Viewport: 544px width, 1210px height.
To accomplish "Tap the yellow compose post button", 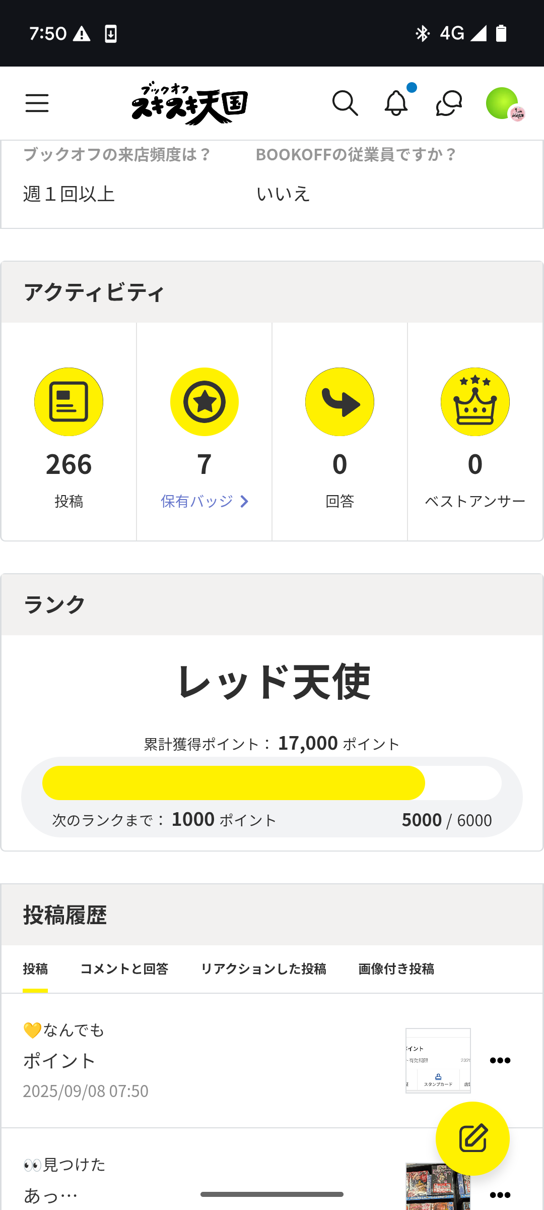I will 472,1138.
